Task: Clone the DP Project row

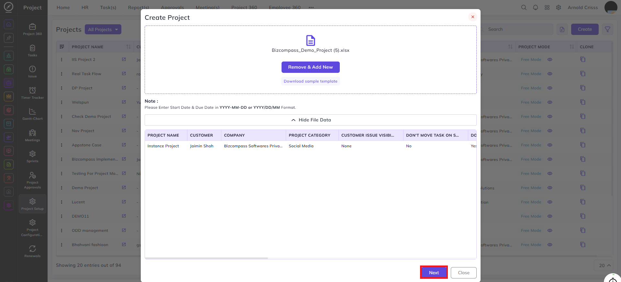Action: [583, 88]
